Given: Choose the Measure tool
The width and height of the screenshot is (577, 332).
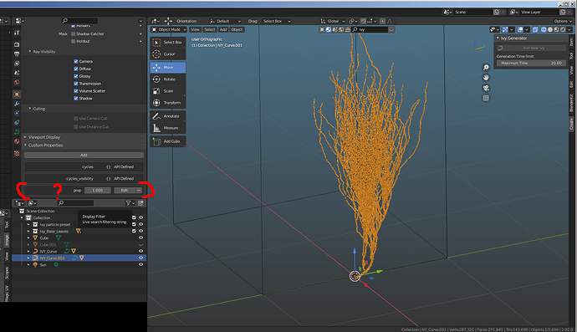Looking at the screenshot, I should [168, 128].
